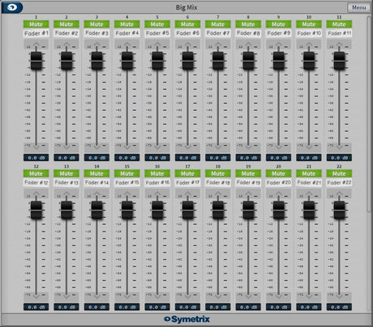Mute channel Fader #12
The width and height of the screenshot is (373, 327).
click(36, 173)
